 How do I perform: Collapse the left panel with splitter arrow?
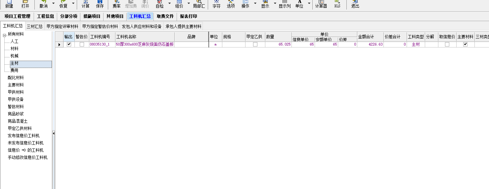(x=54, y=133)
